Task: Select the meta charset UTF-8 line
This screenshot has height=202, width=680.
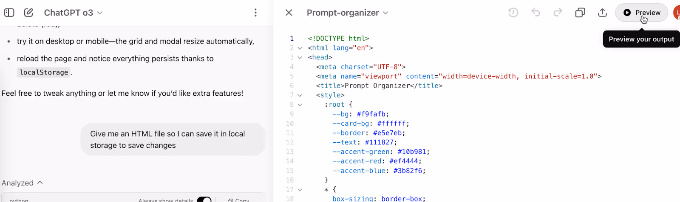Action: pos(361,67)
